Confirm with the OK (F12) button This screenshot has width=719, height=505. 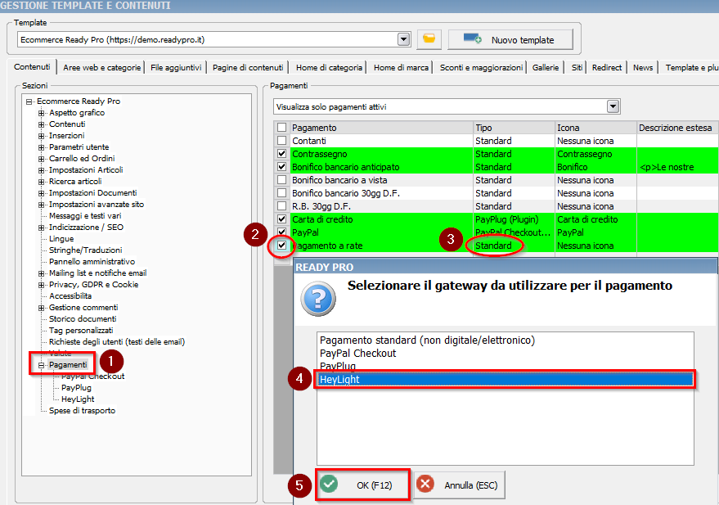click(362, 485)
